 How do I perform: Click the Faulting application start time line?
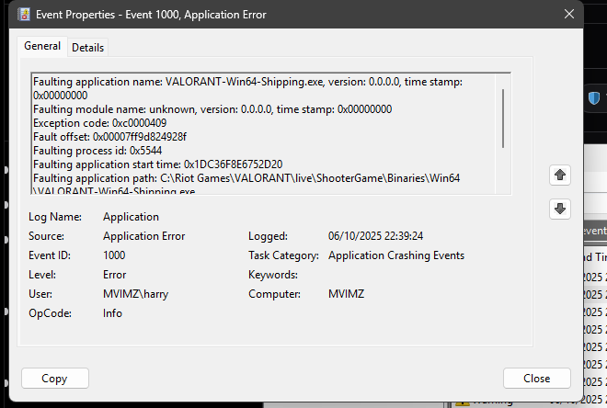pos(158,164)
